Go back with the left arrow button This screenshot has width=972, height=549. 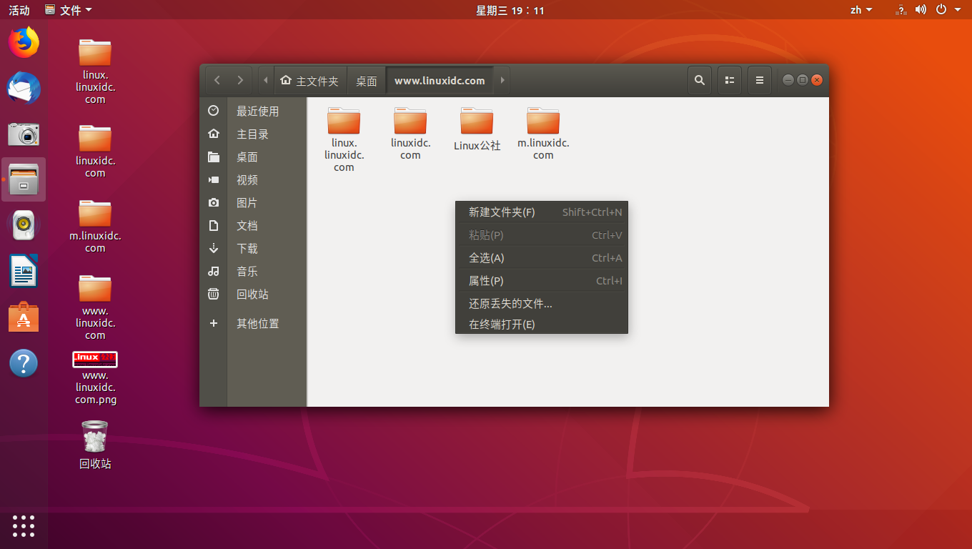[217, 80]
